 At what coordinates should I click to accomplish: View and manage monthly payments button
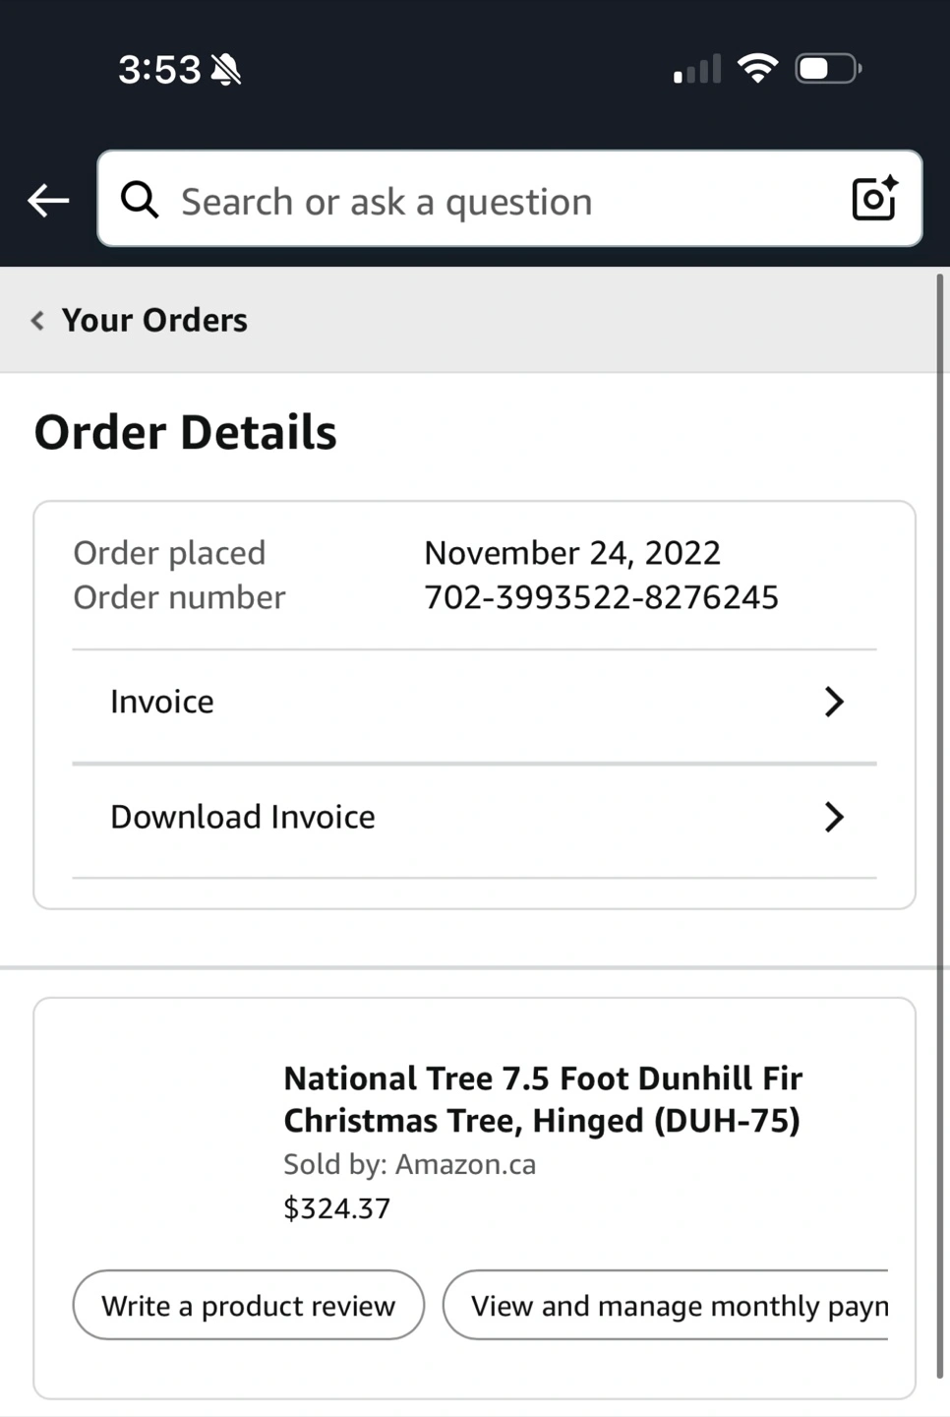coord(666,1305)
